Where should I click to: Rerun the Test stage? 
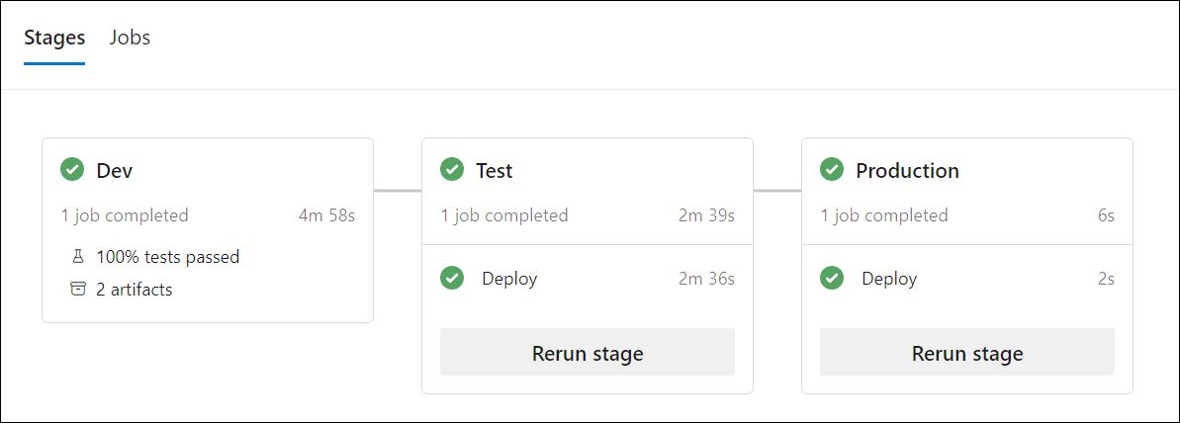(588, 353)
